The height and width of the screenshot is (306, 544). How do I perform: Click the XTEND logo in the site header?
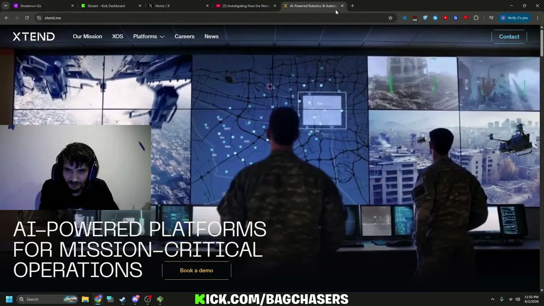[x=34, y=37]
